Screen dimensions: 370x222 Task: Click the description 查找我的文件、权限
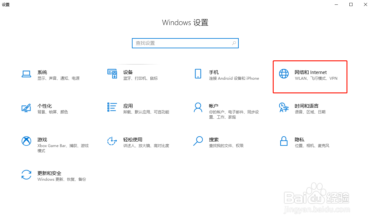[226, 146]
